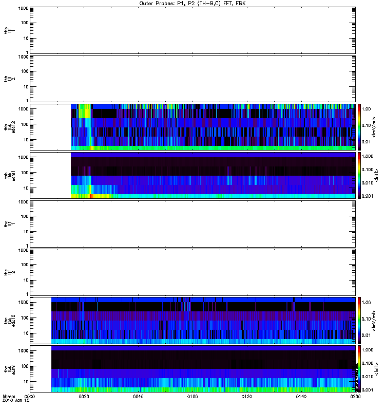Image resolution: width=385 pixels, height=411 pixels.
Task: Select the 'thb fbk edc12' axis label
Action: point(9,127)
